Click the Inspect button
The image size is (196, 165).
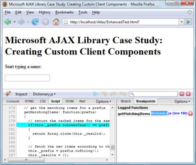click(x=21, y=94)
